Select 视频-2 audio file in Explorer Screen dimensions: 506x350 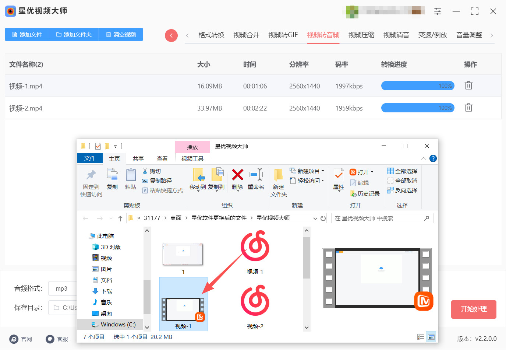(x=255, y=307)
